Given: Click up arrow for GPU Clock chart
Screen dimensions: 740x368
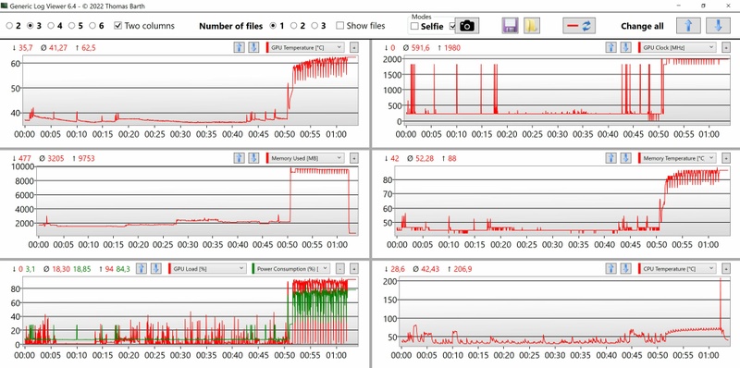Looking at the screenshot, I should [x=610, y=47].
